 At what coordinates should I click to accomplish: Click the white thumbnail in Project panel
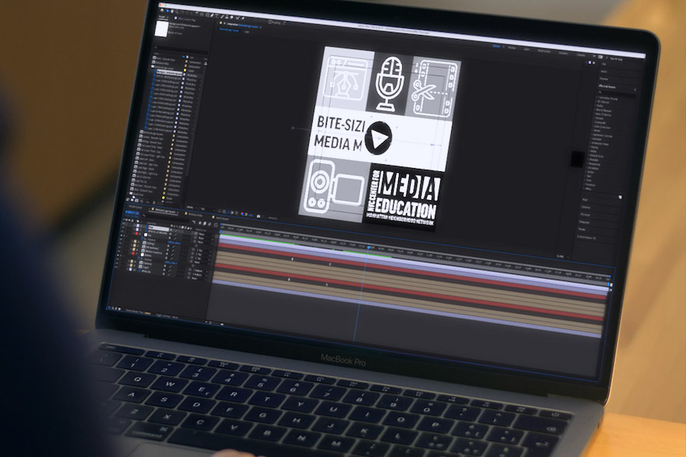[162, 29]
